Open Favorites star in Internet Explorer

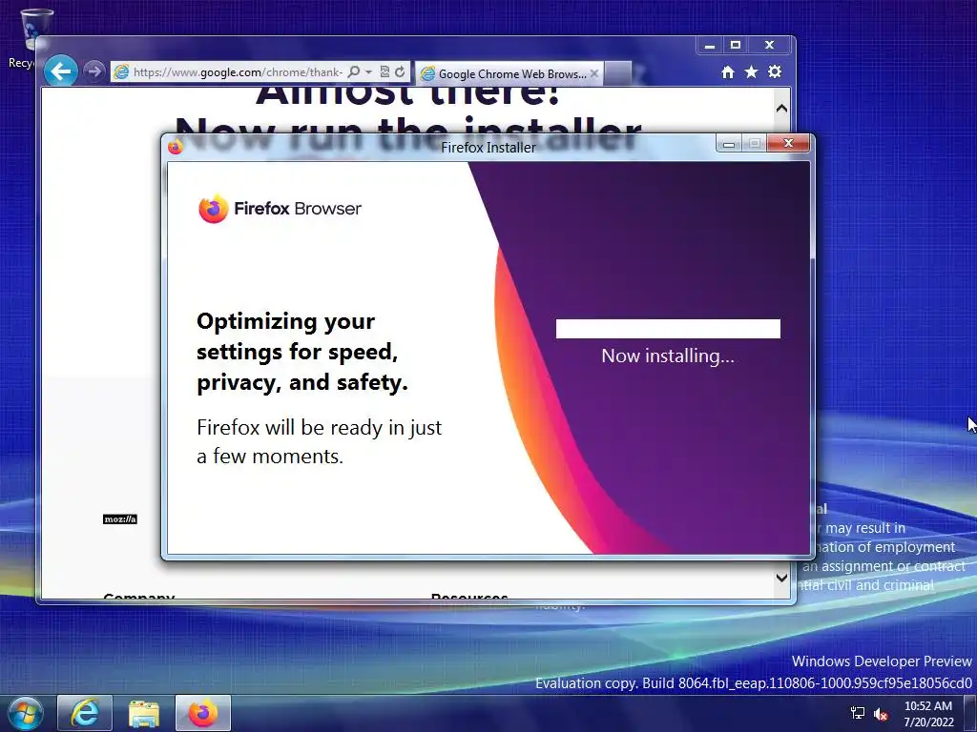click(x=752, y=72)
